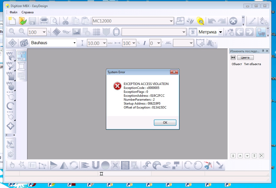The height and width of the screenshot is (188, 276).
Task: Toggle the hoop display icon
Action: point(116,32)
